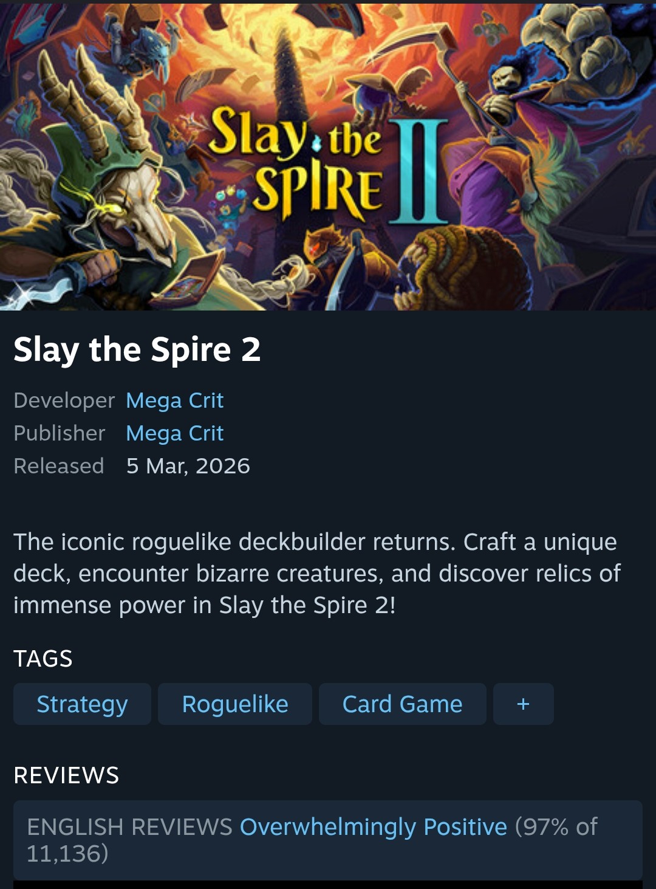The image size is (656, 889).
Task: Click the Developer field label
Action: click(x=64, y=400)
